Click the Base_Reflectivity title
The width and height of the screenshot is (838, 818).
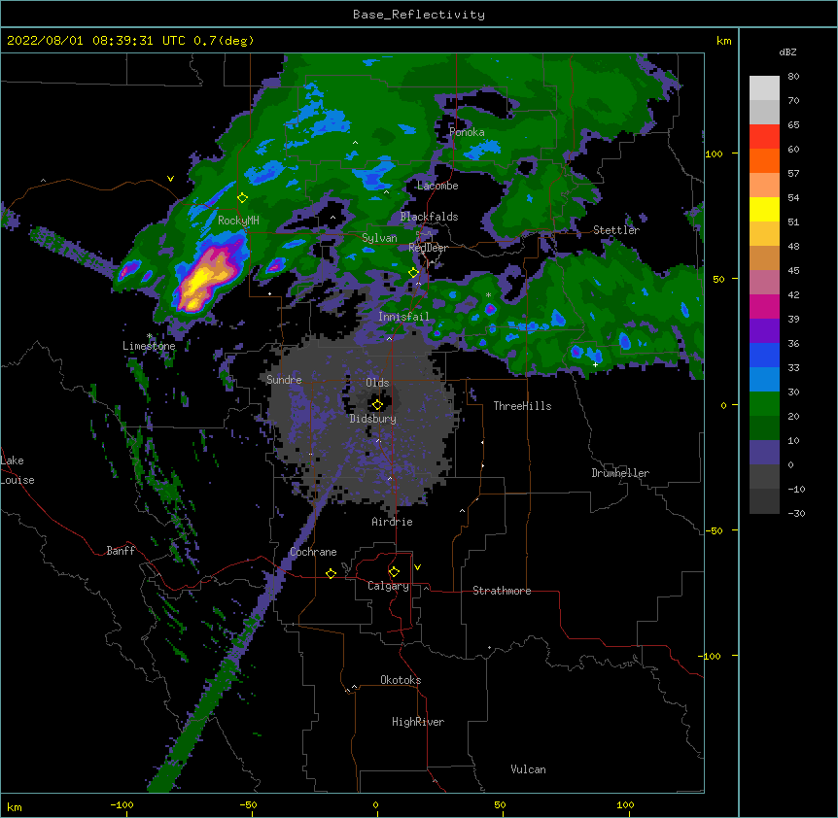[419, 15]
